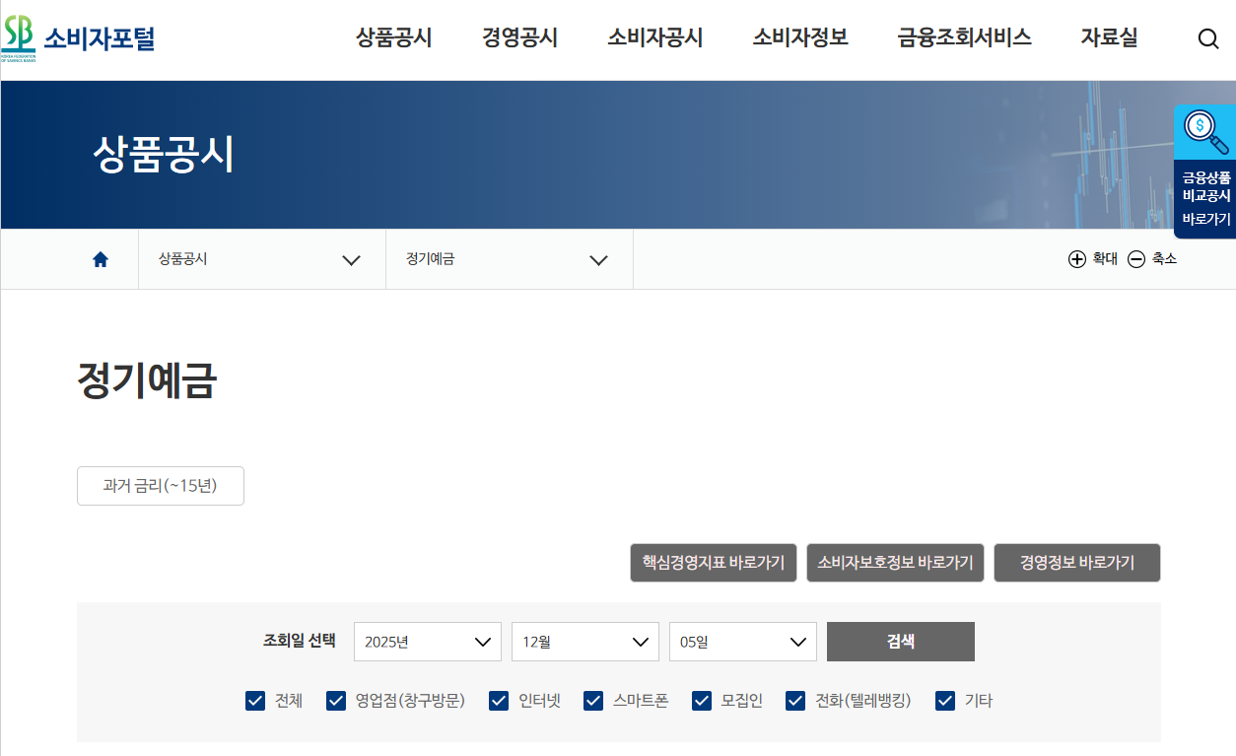1236x756 pixels.
Task: Toggle the 기타 checkbox
Action: 945,701
